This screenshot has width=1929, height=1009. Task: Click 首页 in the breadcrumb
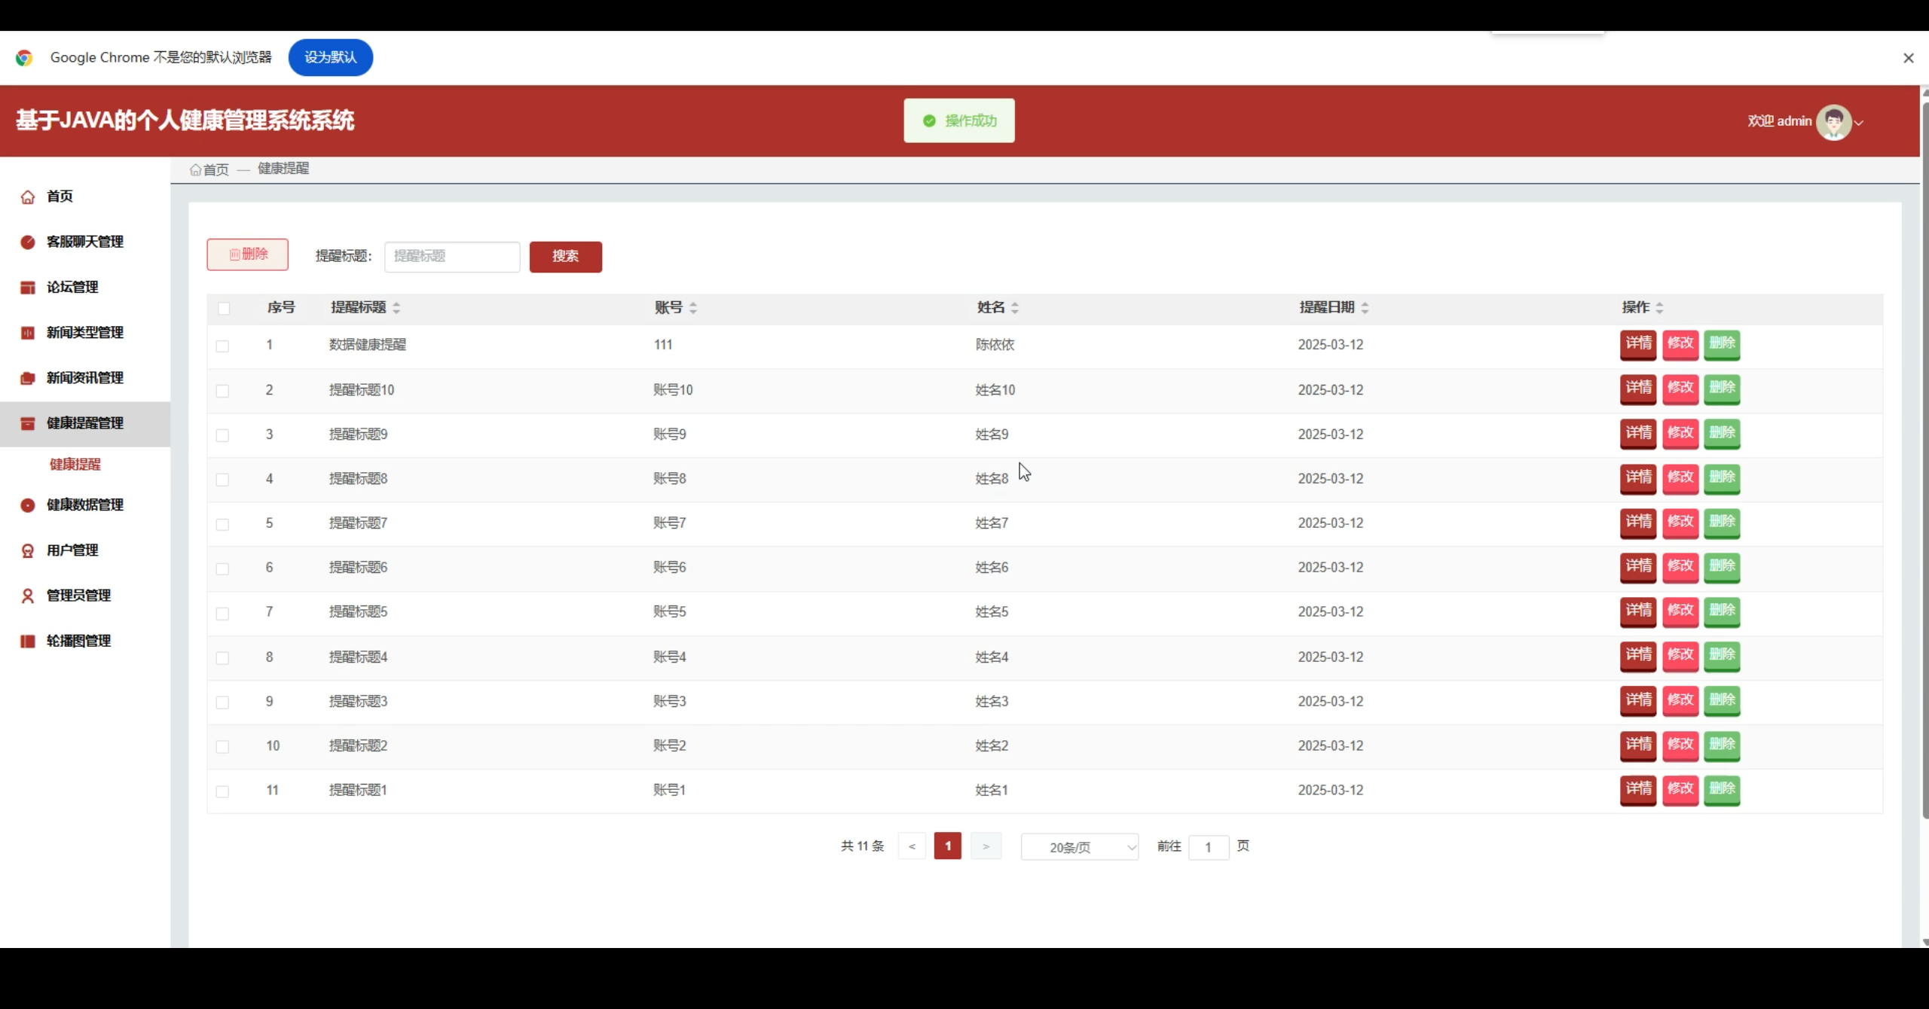pyautogui.click(x=215, y=169)
